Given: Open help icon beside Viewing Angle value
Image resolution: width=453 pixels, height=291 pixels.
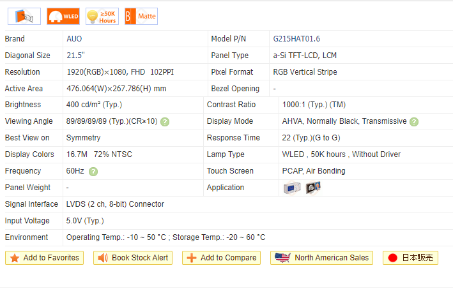Looking at the screenshot, I should [165, 122].
